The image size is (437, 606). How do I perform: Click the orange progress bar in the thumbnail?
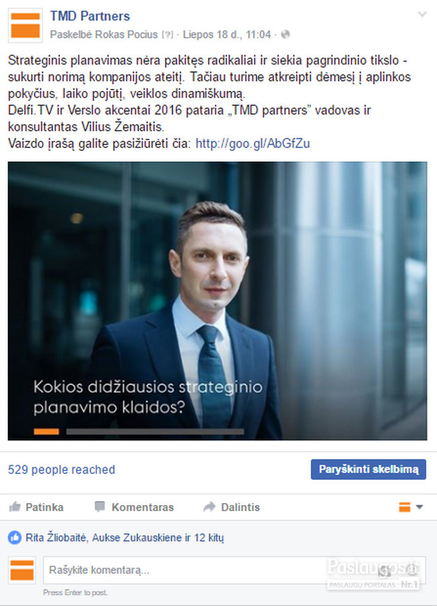[46, 432]
